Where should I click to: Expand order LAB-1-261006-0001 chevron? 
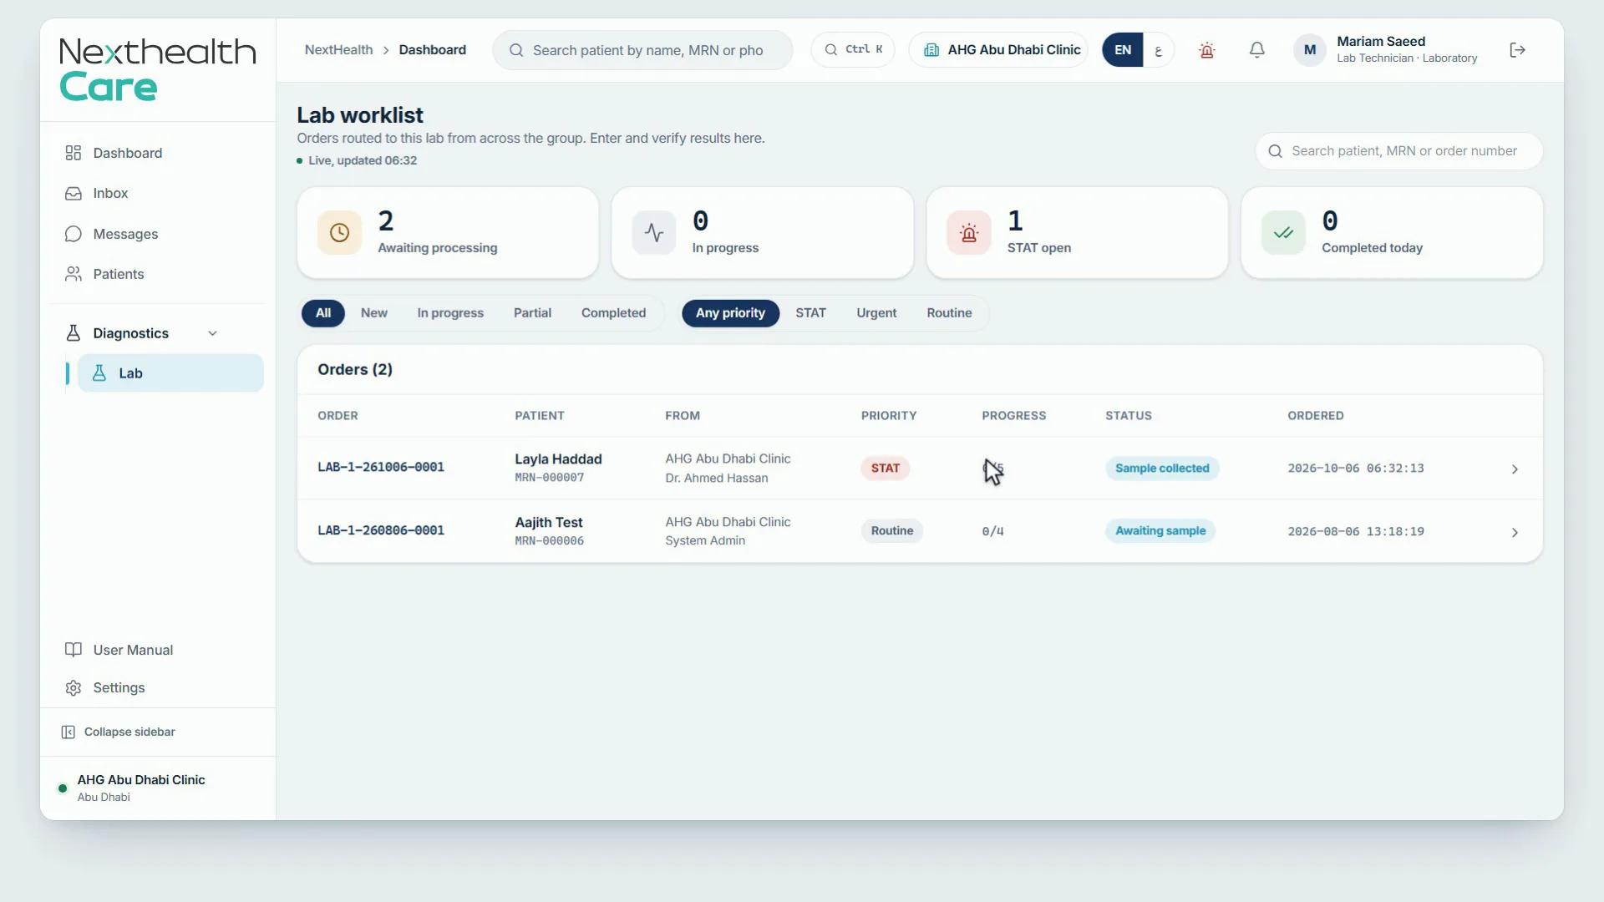(x=1515, y=469)
